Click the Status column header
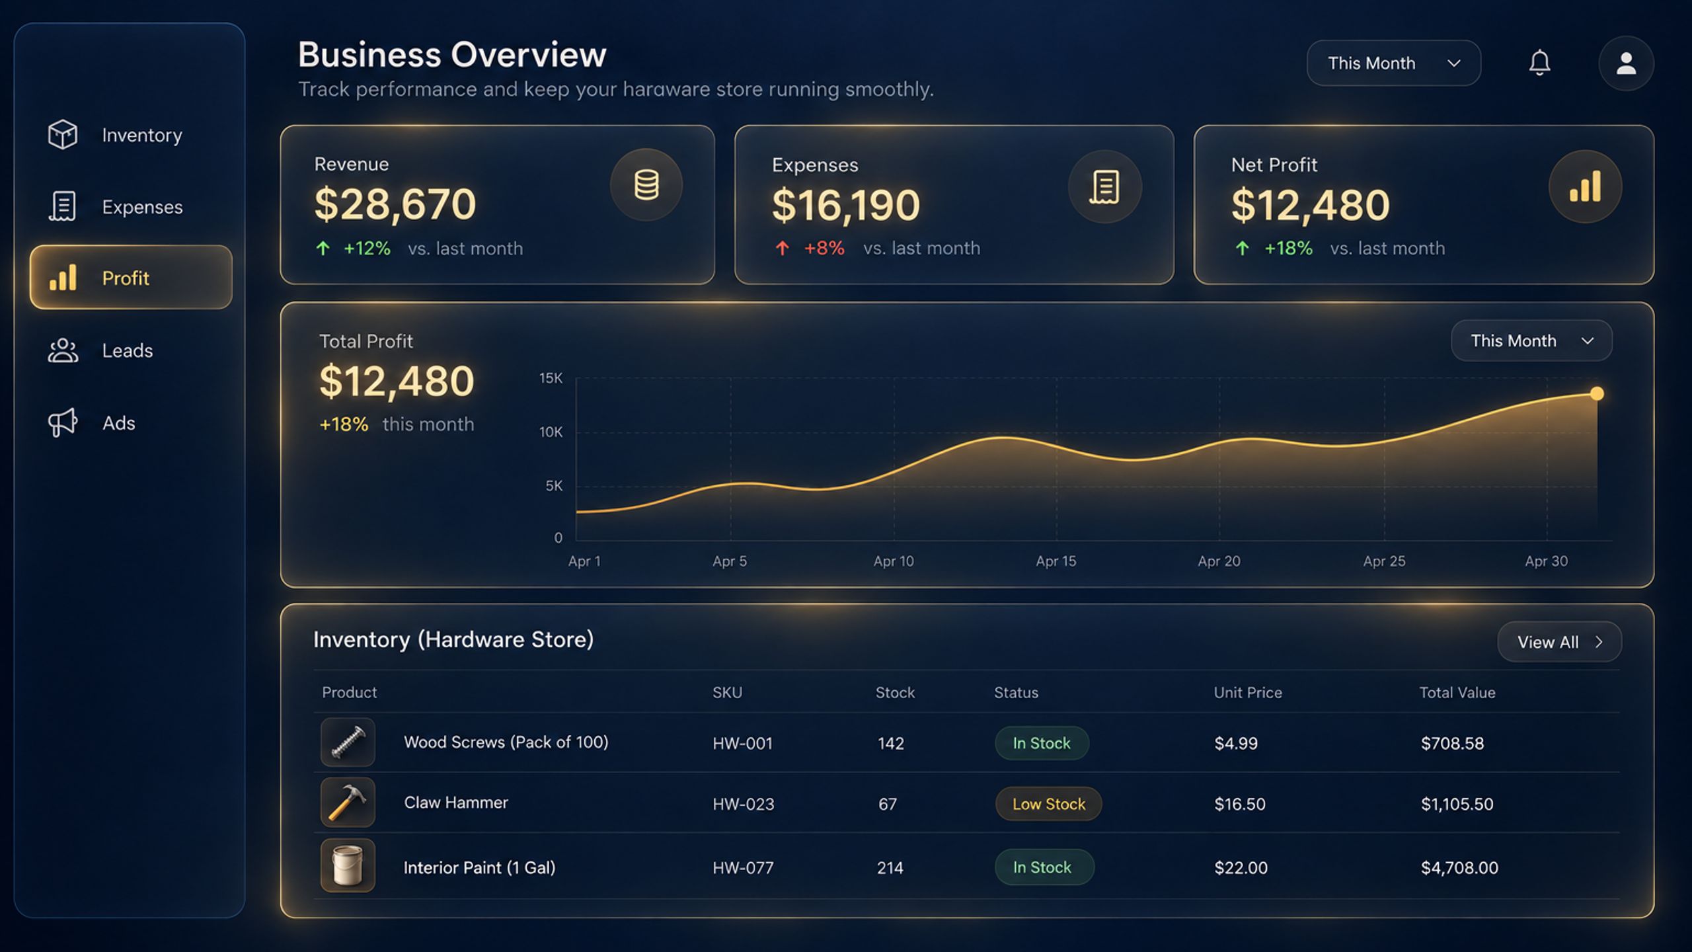The height and width of the screenshot is (952, 1692). (1016, 692)
